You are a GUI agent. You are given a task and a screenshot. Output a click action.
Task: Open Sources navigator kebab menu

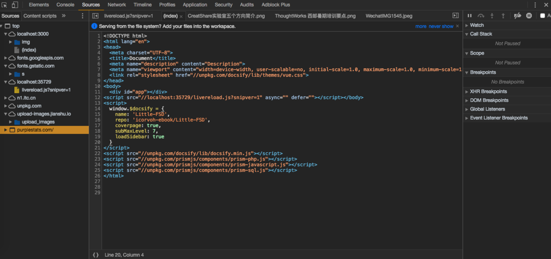tap(83, 16)
